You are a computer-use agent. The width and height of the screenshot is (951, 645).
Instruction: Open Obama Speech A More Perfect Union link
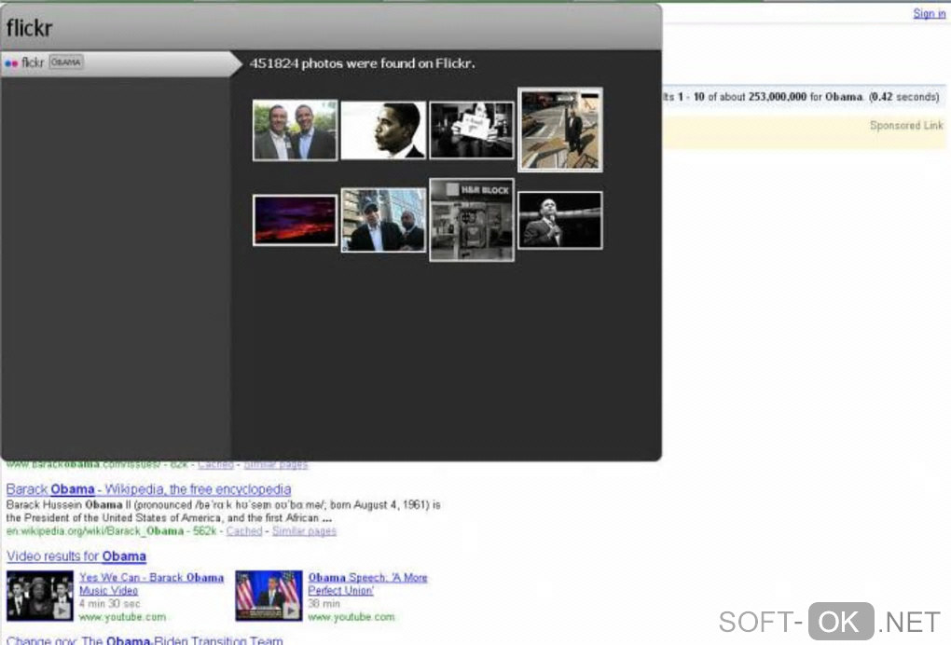point(367,583)
